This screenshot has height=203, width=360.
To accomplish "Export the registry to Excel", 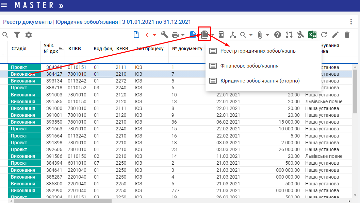I will 312,35.
